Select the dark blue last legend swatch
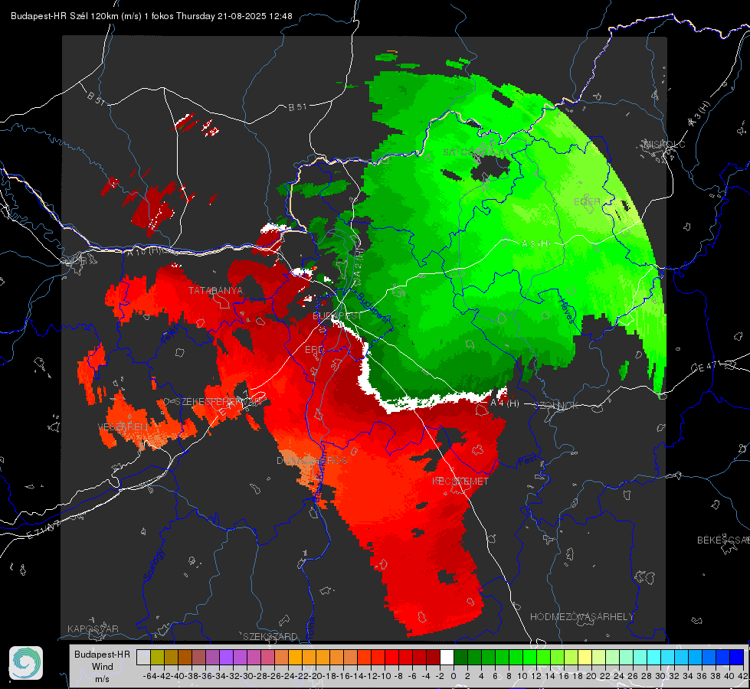Screen dimensions: 750x689 click(737, 657)
